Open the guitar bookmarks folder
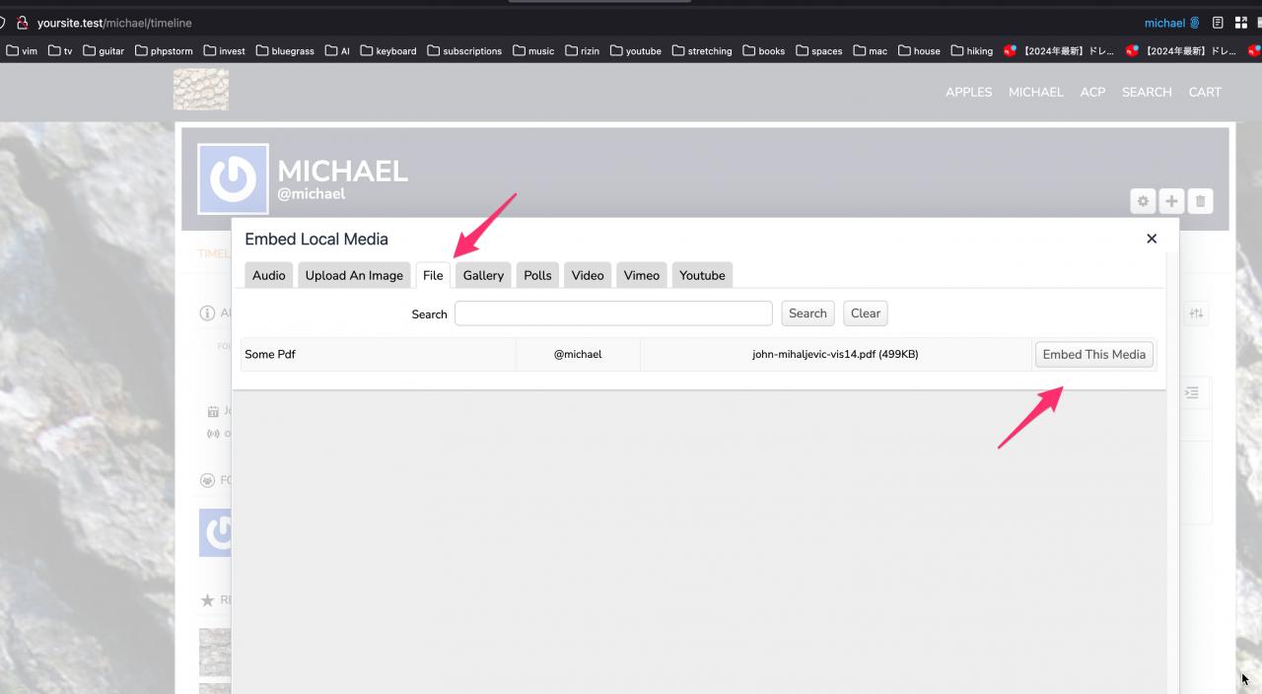Image resolution: width=1262 pixels, height=694 pixels. pyautogui.click(x=104, y=51)
